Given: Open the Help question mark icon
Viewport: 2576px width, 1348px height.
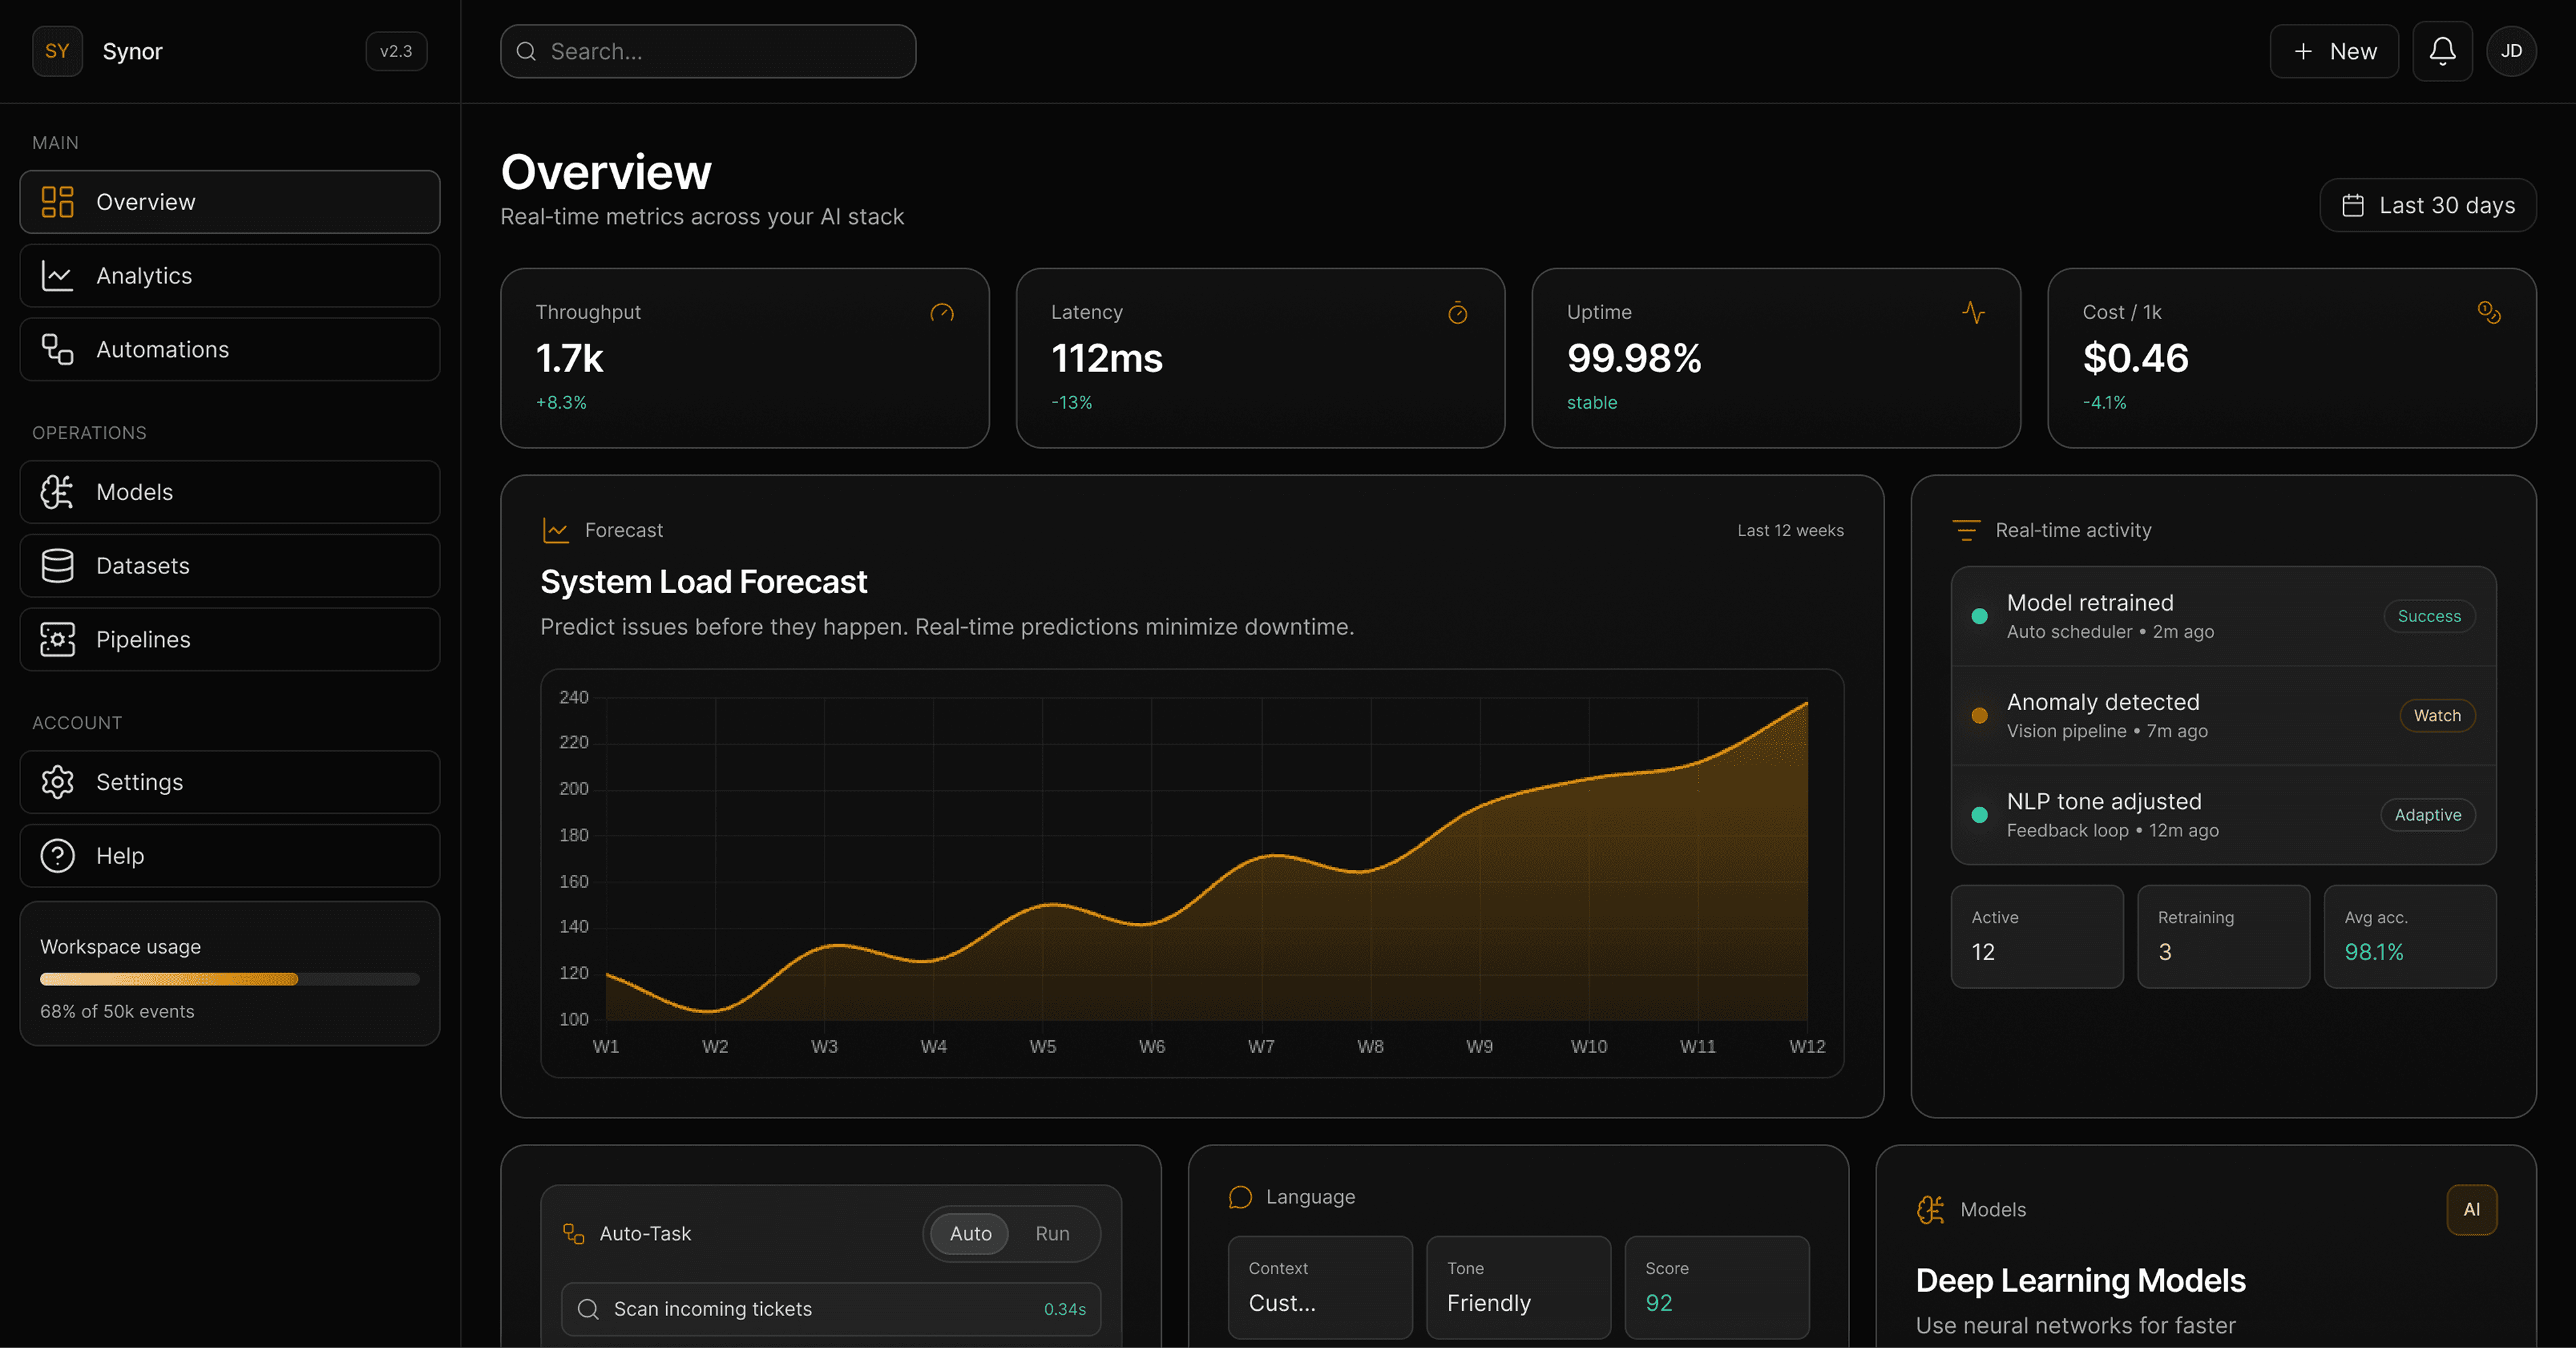Looking at the screenshot, I should pos(57,855).
